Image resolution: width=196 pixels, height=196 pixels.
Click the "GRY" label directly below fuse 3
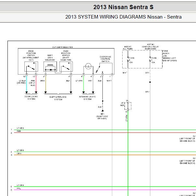click(147, 73)
